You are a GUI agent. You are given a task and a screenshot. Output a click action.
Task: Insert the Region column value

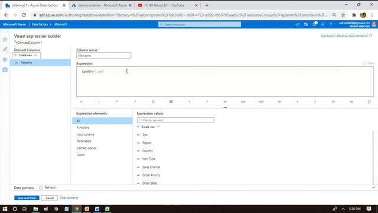pyautogui.click(x=147, y=143)
